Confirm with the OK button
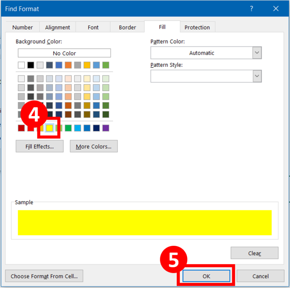The height and width of the screenshot is (288, 290). pos(206,276)
